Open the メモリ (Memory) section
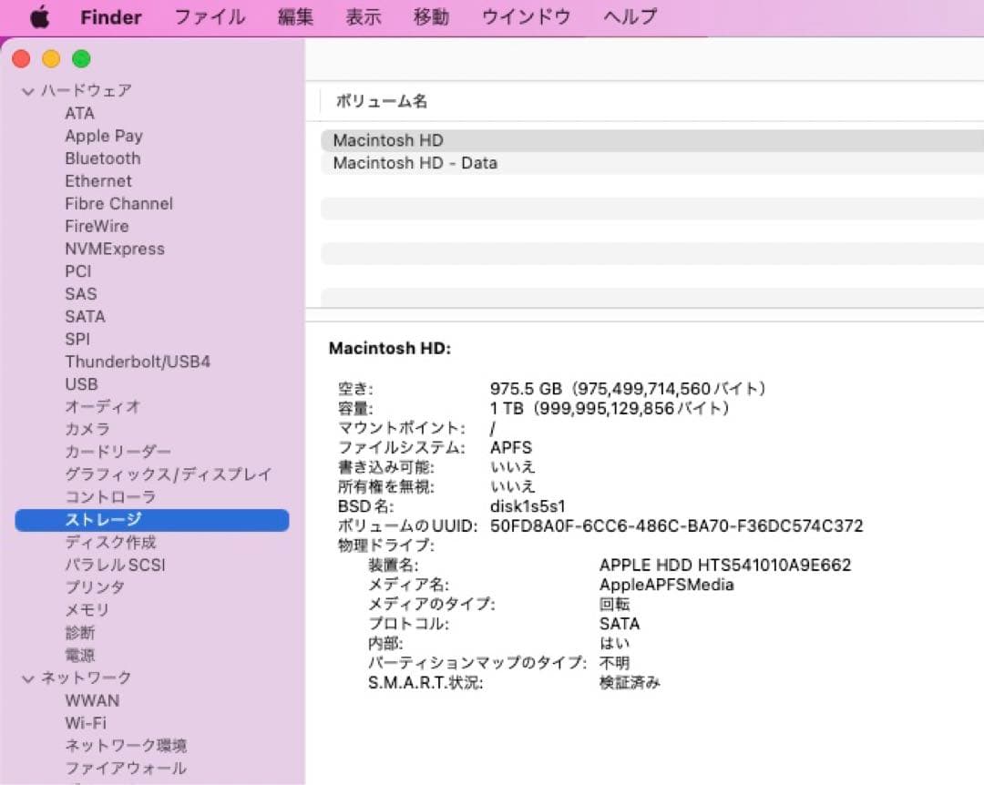The width and height of the screenshot is (984, 785). [81, 609]
